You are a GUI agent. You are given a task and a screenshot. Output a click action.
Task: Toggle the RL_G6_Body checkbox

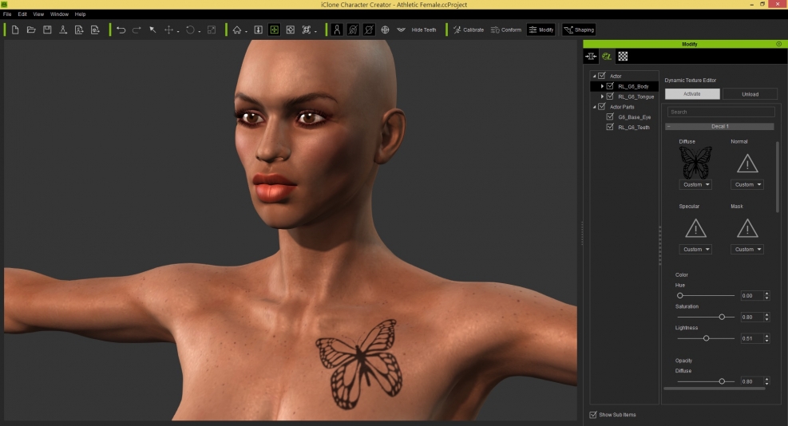point(611,86)
